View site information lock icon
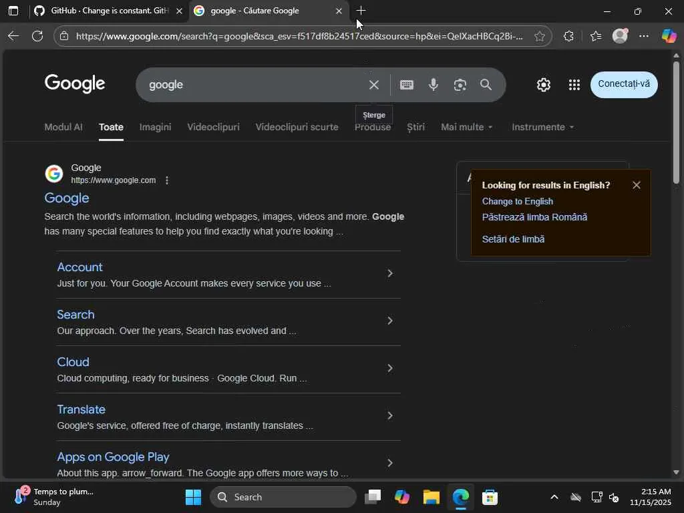This screenshot has width=684, height=513. point(64,36)
